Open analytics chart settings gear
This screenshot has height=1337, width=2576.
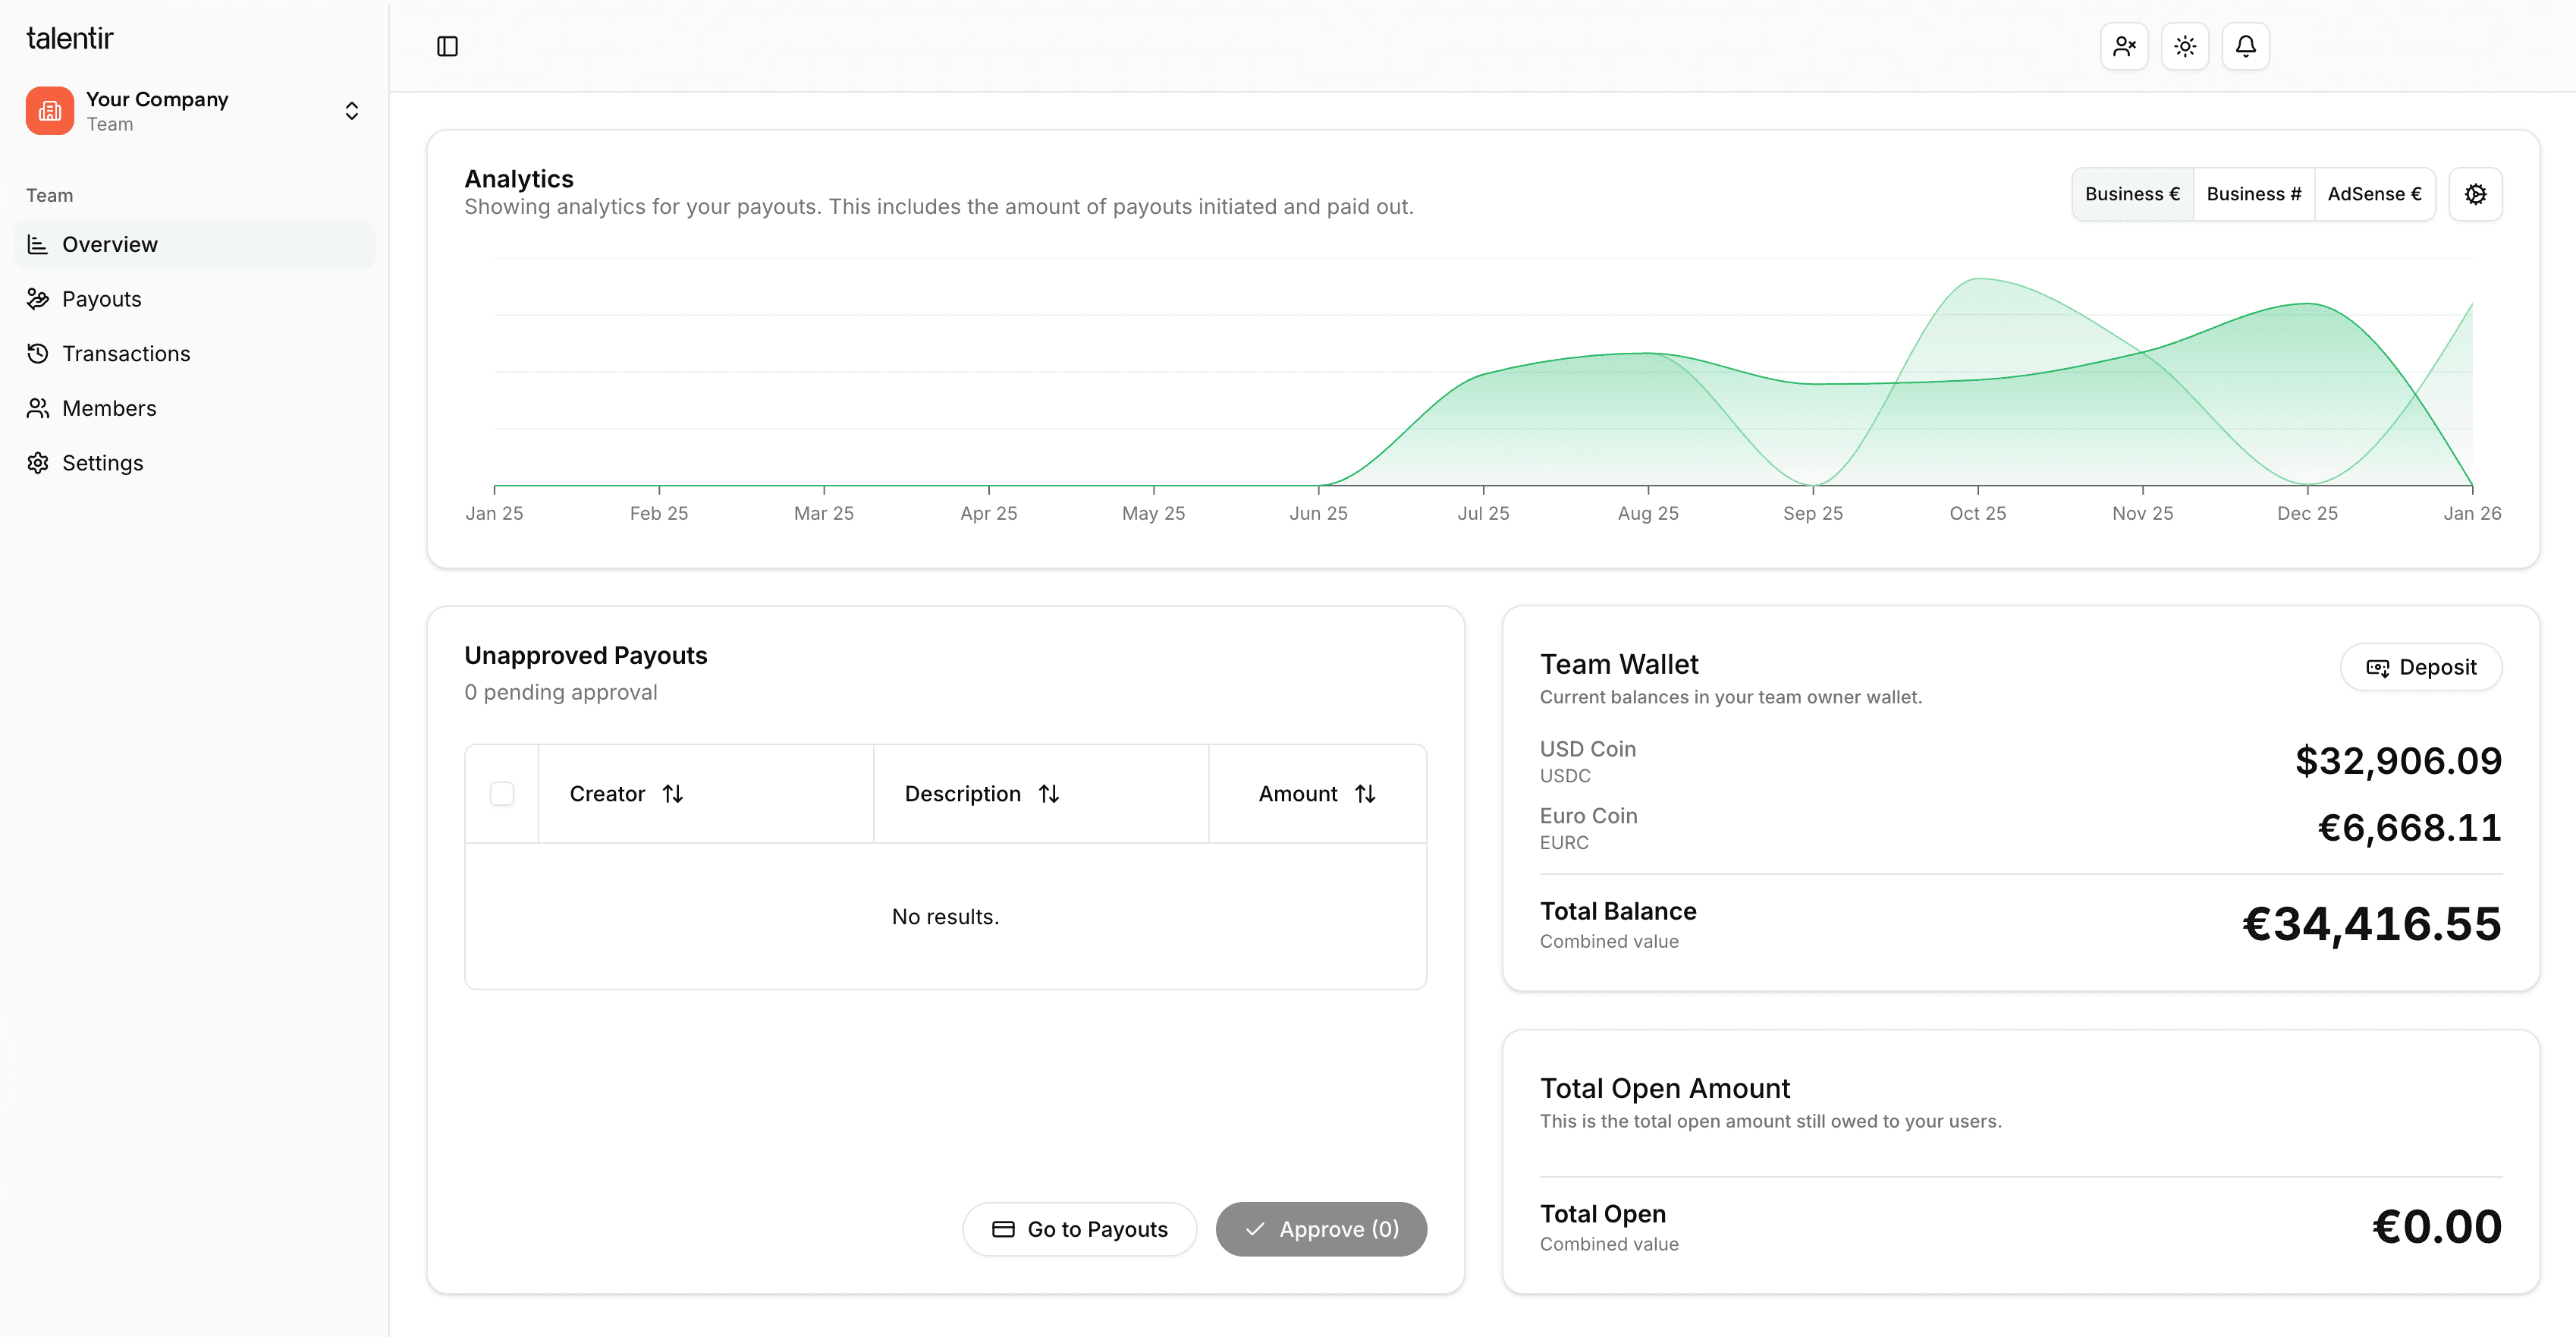[x=2475, y=194]
